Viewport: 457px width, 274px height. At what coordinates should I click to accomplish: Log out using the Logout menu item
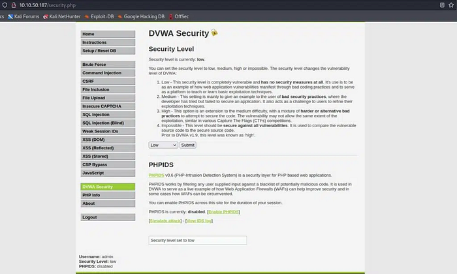108,217
